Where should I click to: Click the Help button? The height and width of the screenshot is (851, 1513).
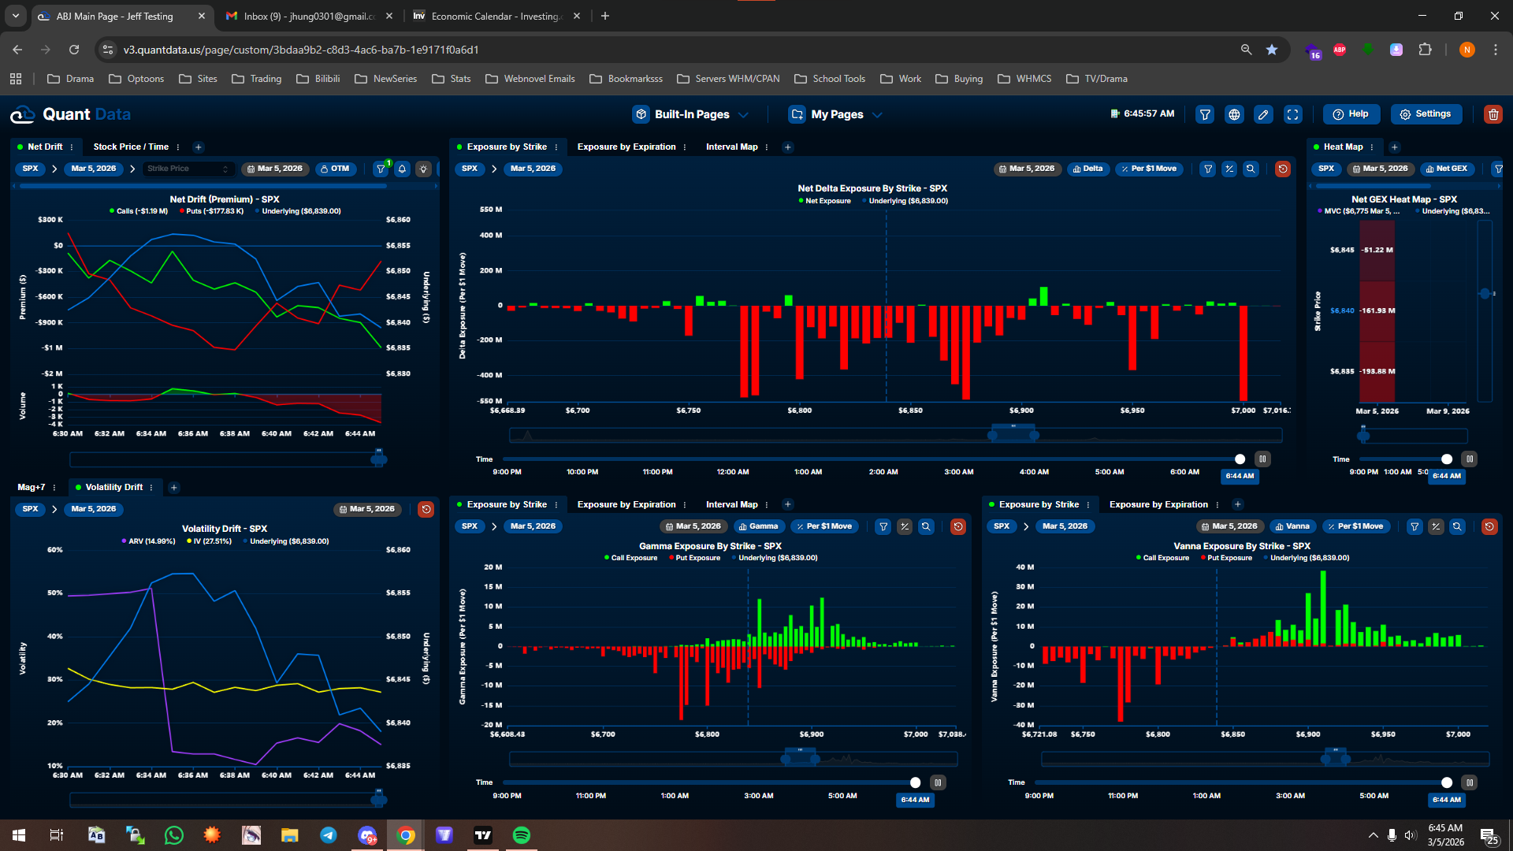tap(1351, 114)
